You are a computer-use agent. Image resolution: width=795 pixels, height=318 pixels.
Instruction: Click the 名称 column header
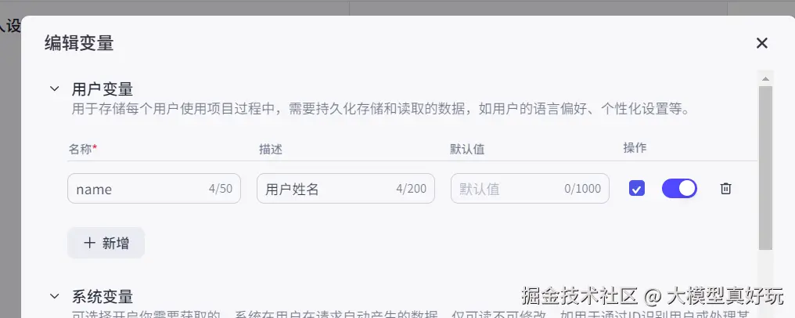[x=83, y=149]
